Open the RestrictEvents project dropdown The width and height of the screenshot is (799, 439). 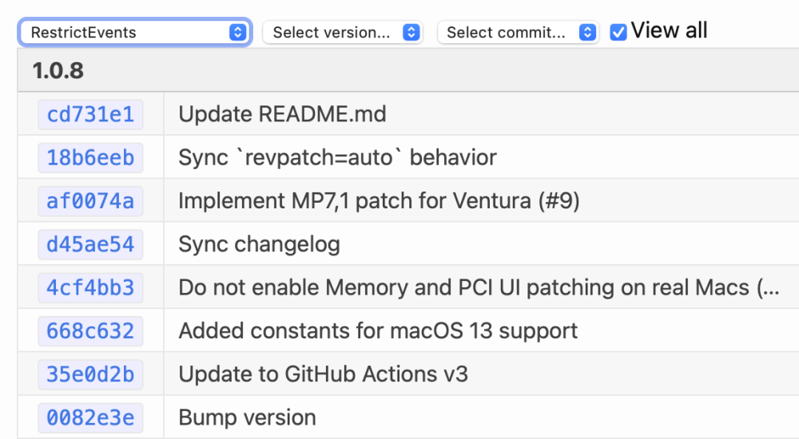point(135,33)
